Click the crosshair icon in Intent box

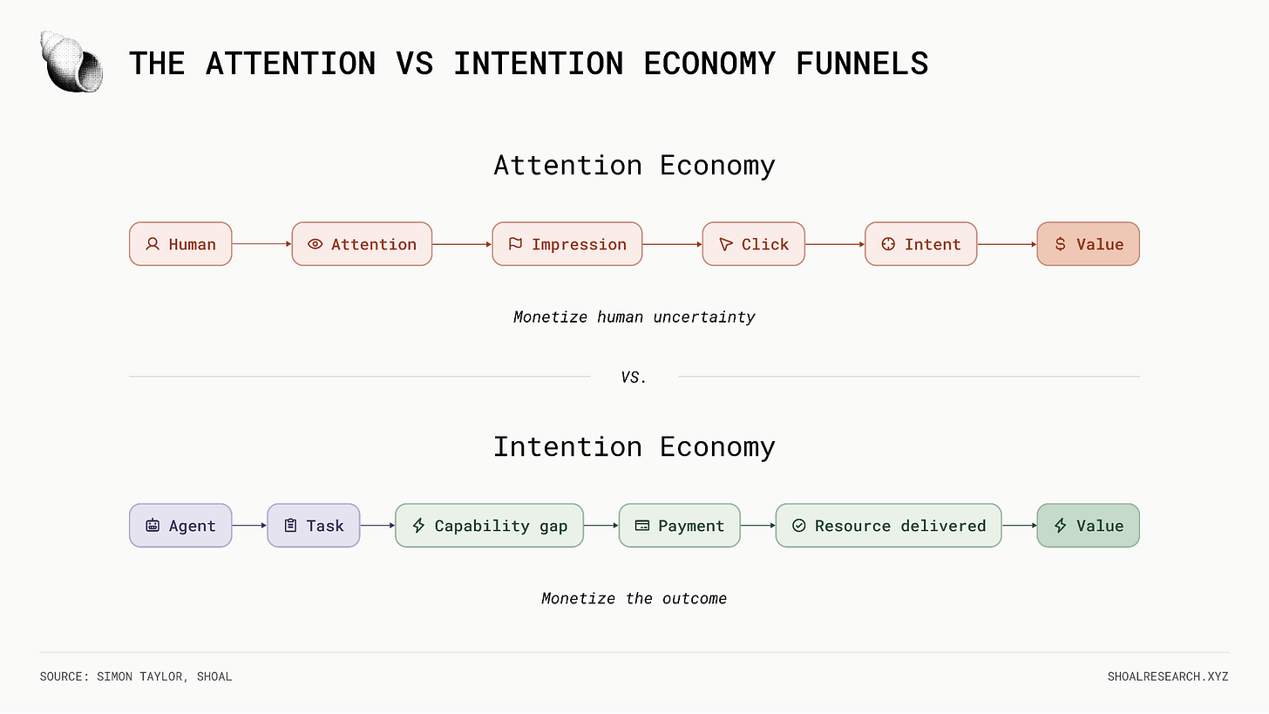pos(888,244)
